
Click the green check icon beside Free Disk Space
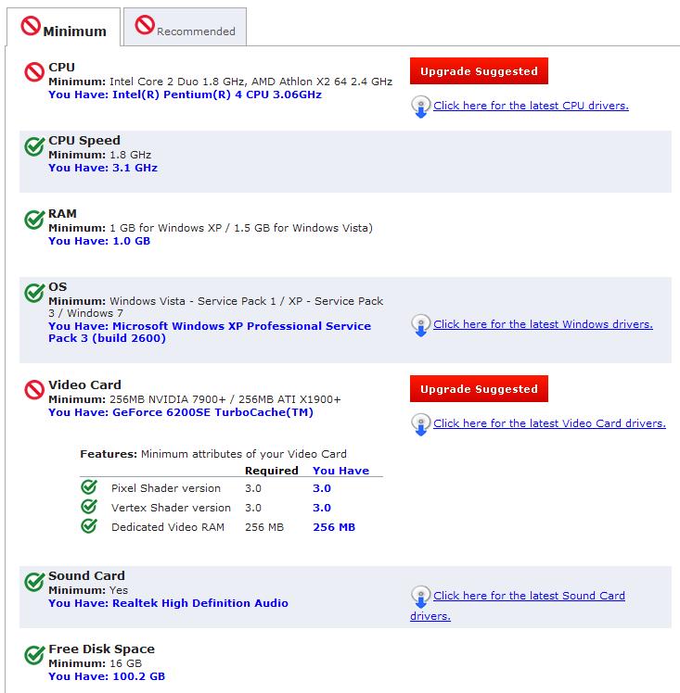[34, 654]
